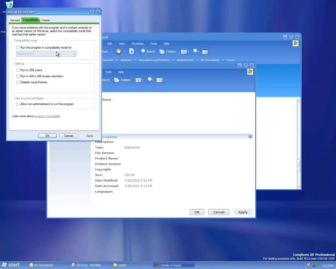Open the Views dropdown arrow in the rear mypal window
Screen dimensions: 336x269
[x=188, y=52]
